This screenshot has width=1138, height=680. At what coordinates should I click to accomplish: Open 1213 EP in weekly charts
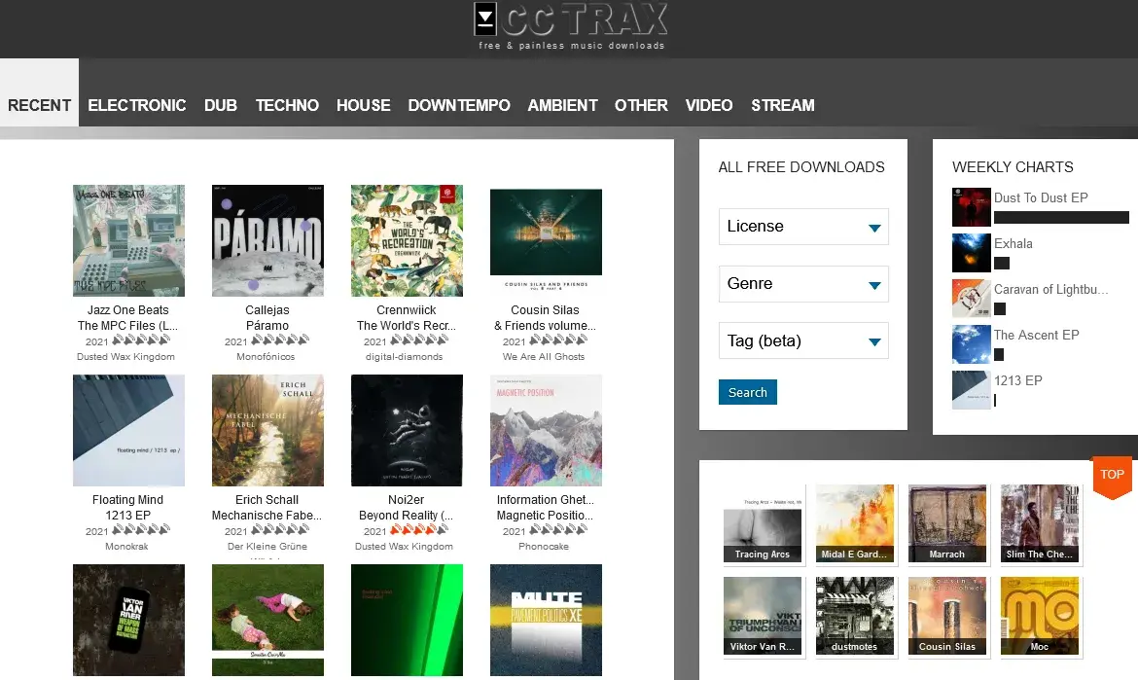point(1017,380)
